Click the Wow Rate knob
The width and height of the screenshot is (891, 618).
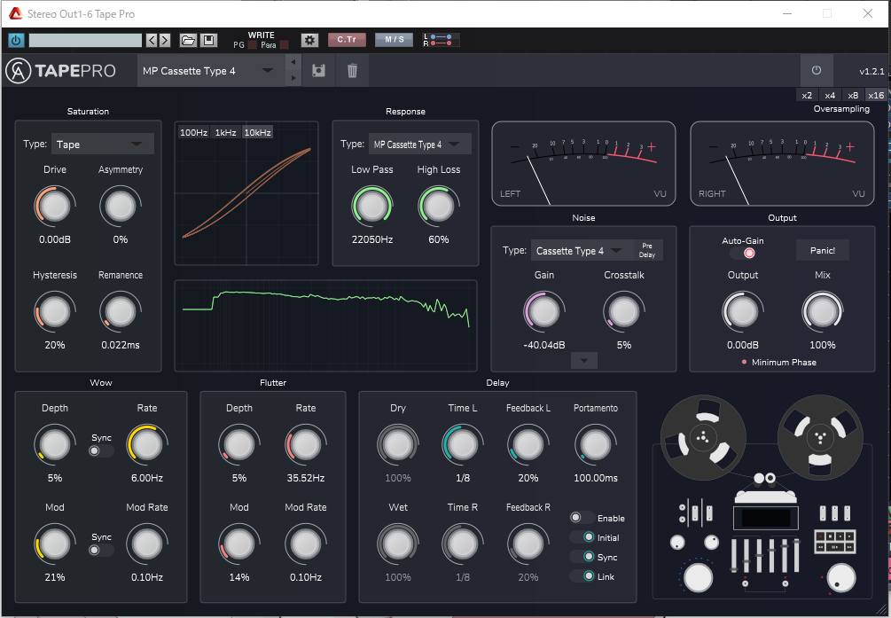click(x=147, y=444)
